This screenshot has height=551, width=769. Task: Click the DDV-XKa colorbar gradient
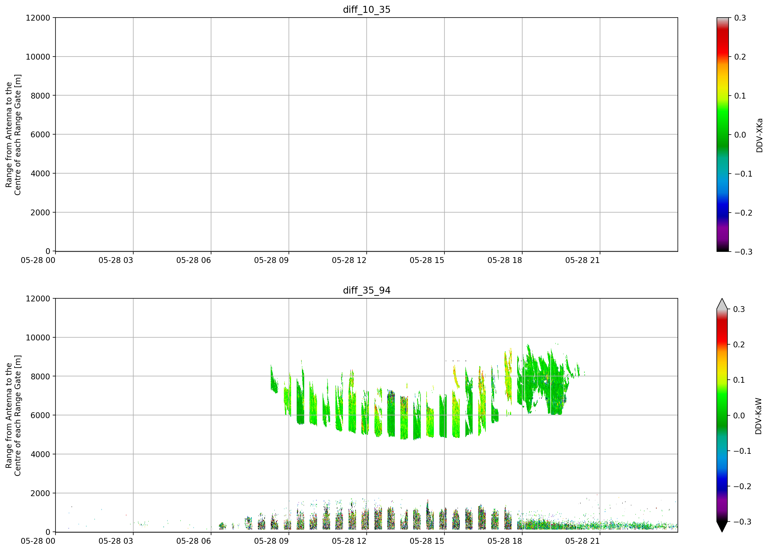coord(722,135)
